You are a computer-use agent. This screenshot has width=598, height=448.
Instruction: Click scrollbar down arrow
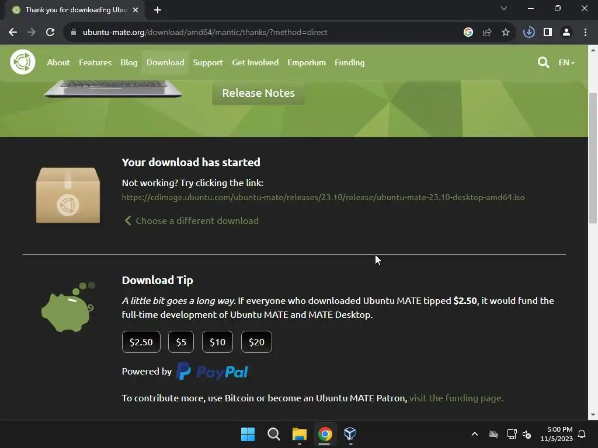tap(593, 415)
